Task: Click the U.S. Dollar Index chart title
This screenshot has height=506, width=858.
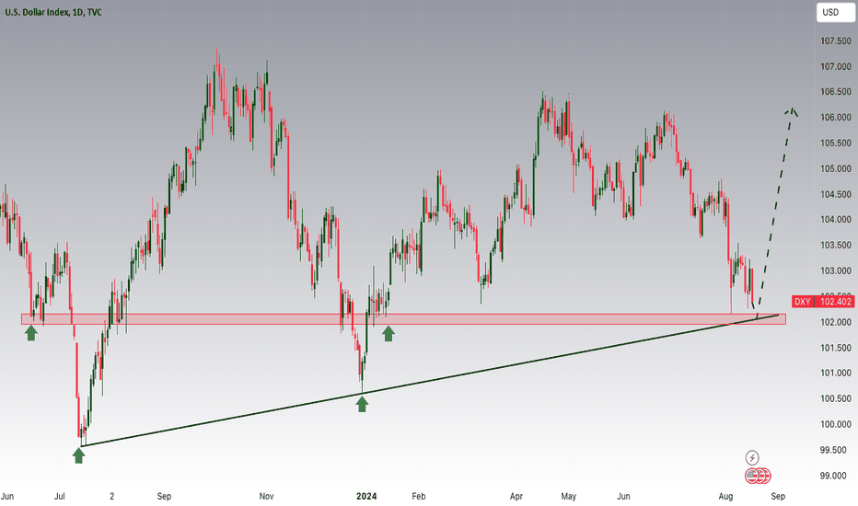Action: [53, 12]
